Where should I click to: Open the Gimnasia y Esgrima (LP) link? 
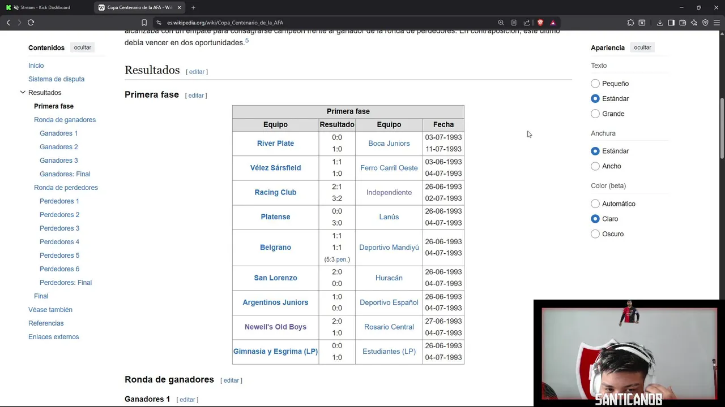pyautogui.click(x=275, y=352)
